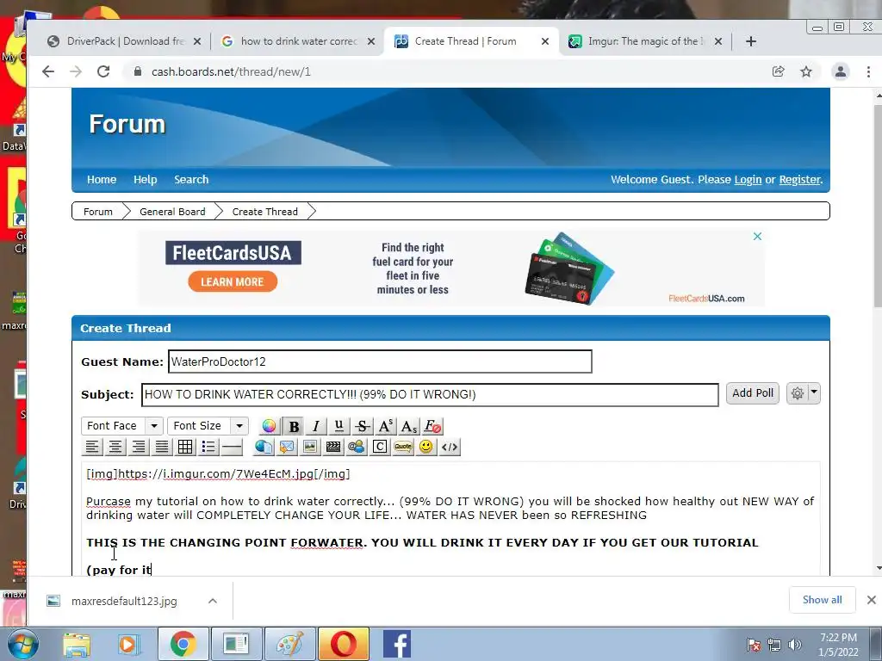Click the Login link
The image size is (882, 661).
pyautogui.click(x=748, y=180)
